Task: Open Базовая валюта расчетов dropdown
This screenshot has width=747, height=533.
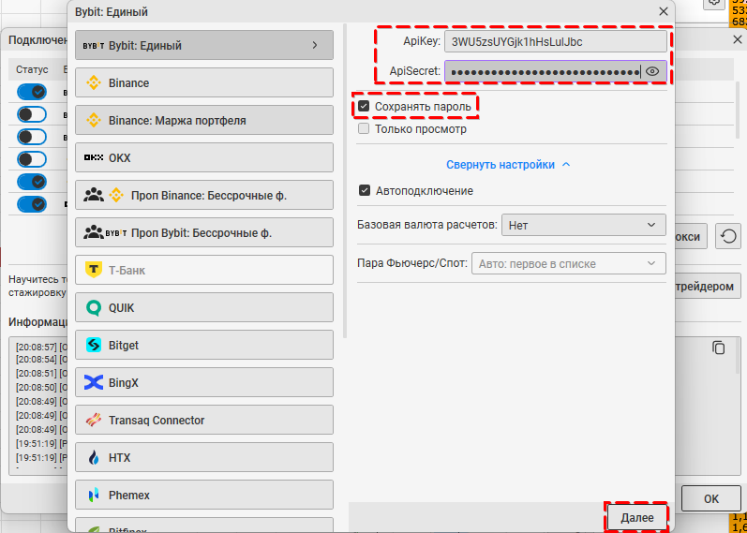Action: pos(584,225)
